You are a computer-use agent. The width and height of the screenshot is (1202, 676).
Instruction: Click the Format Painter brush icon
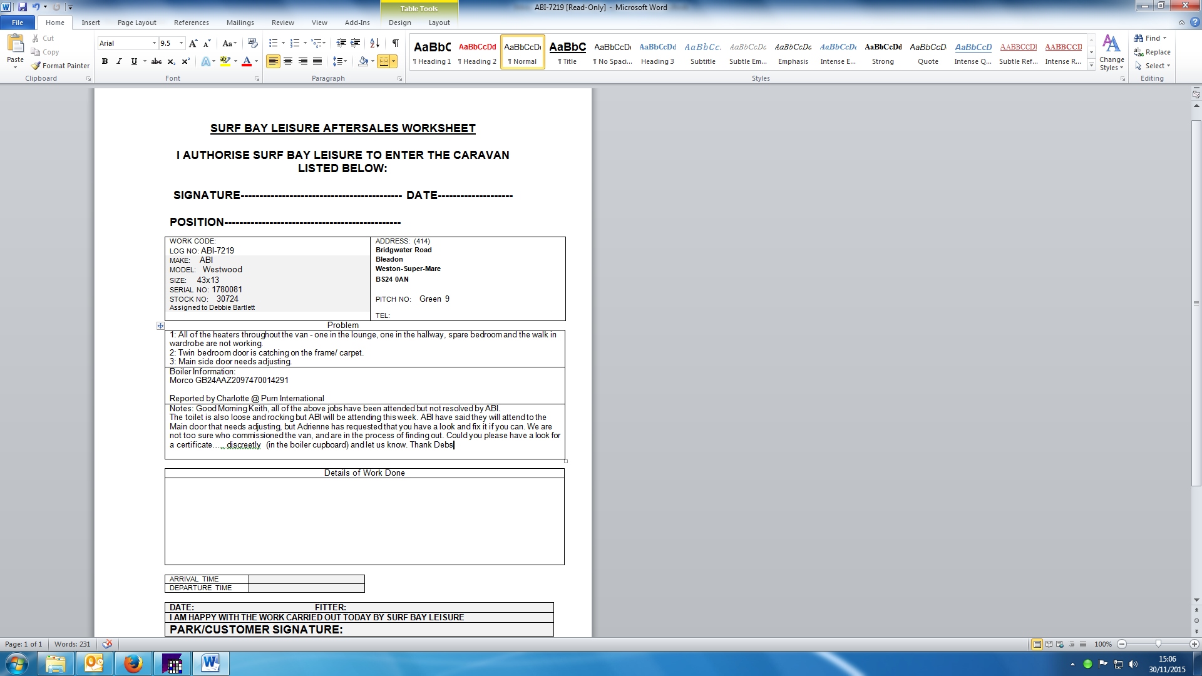pos(36,66)
